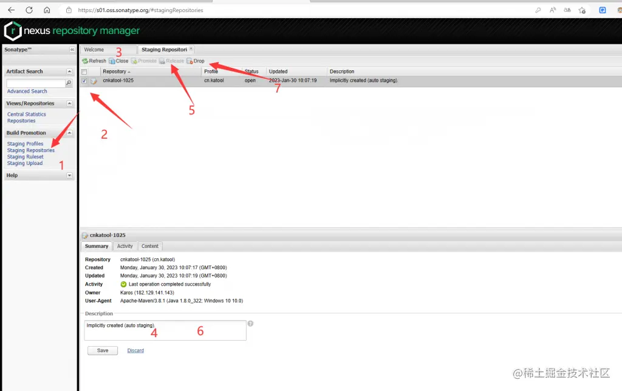622x391 pixels.
Task: Collapse the Artifact Search section
Action: click(69, 72)
